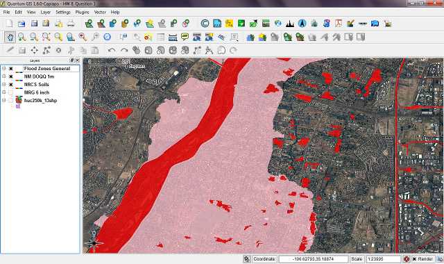
Task: Open the Layer menu
Action: [x=45, y=13]
